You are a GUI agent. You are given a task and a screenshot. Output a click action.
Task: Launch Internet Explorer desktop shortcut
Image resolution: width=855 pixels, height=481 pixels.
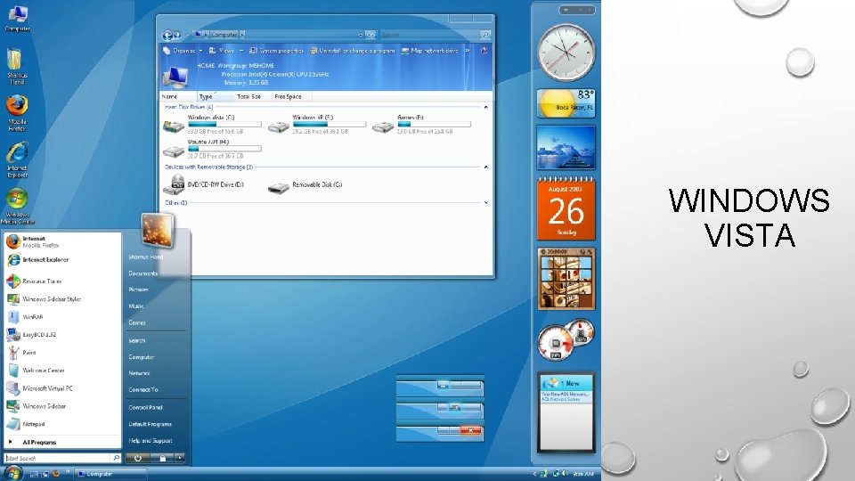[x=17, y=159]
